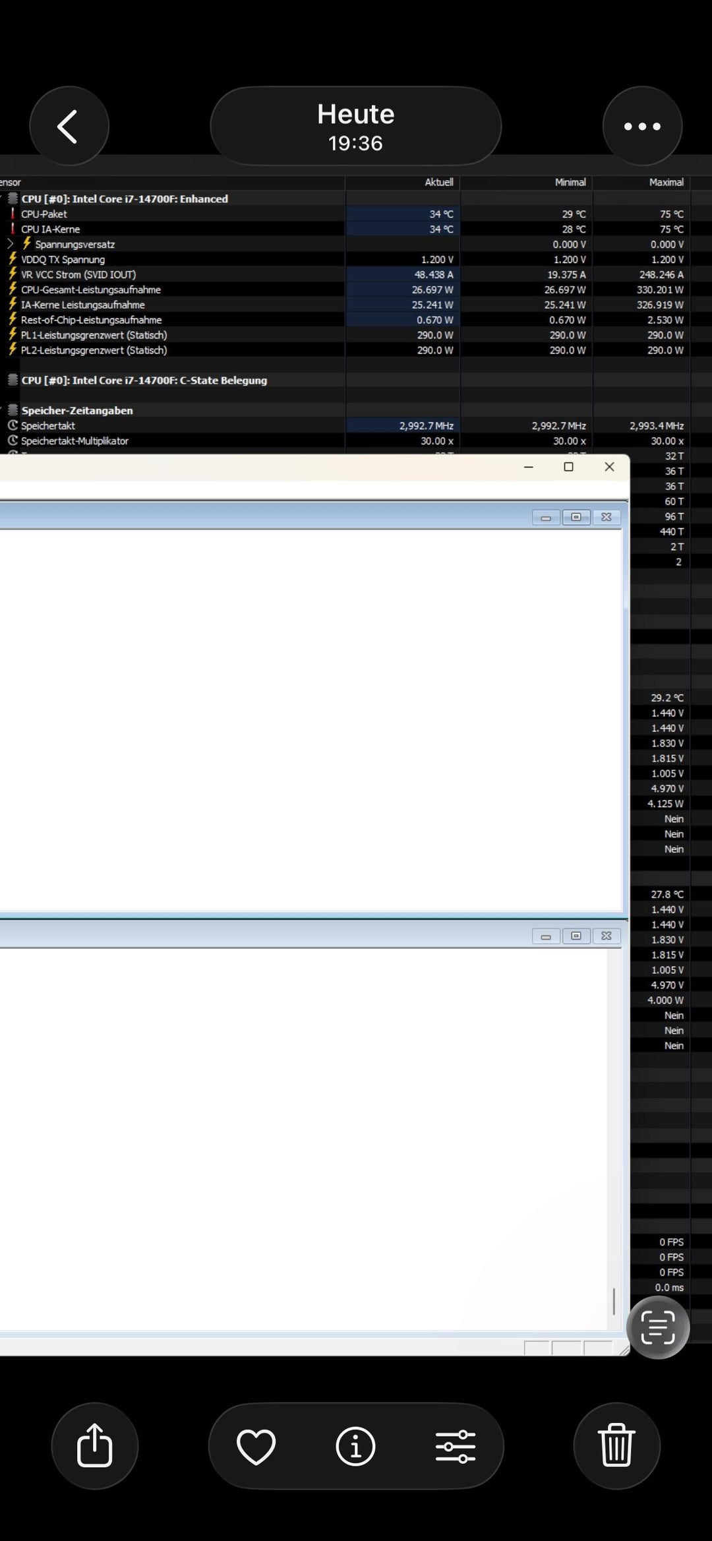The height and width of the screenshot is (1541, 712).
Task: Tap the back arrow button
Action: point(69,126)
